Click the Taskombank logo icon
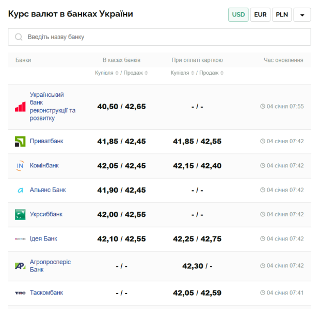 (x=20, y=293)
